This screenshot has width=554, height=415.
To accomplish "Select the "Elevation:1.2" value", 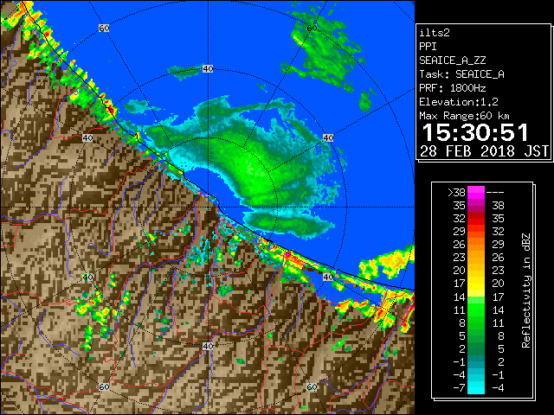I will (459, 102).
